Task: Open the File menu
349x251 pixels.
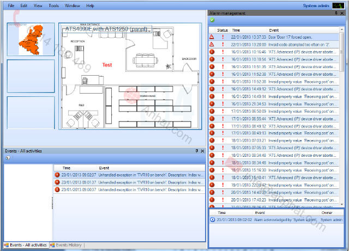Action: coord(11,5)
